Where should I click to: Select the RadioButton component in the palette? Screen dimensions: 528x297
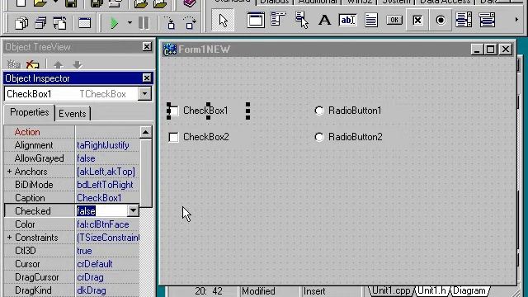coord(440,20)
